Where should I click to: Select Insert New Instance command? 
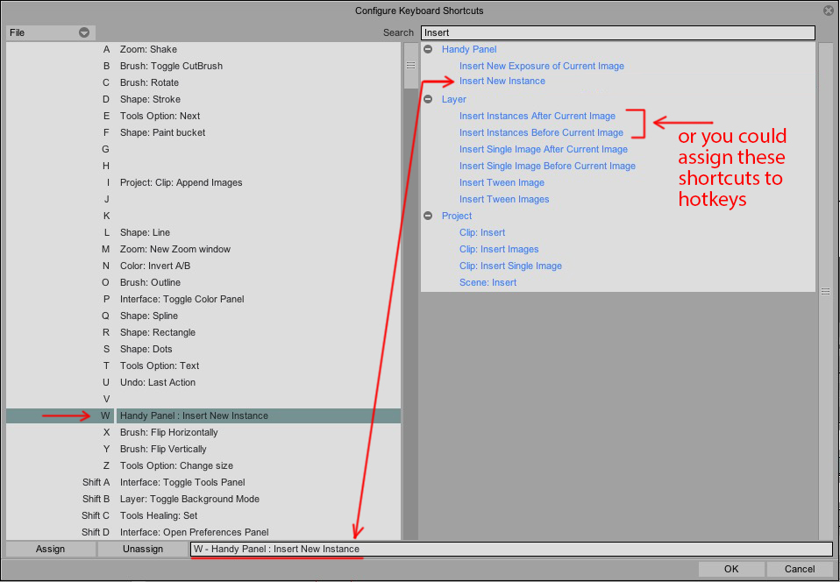point(502,81)
